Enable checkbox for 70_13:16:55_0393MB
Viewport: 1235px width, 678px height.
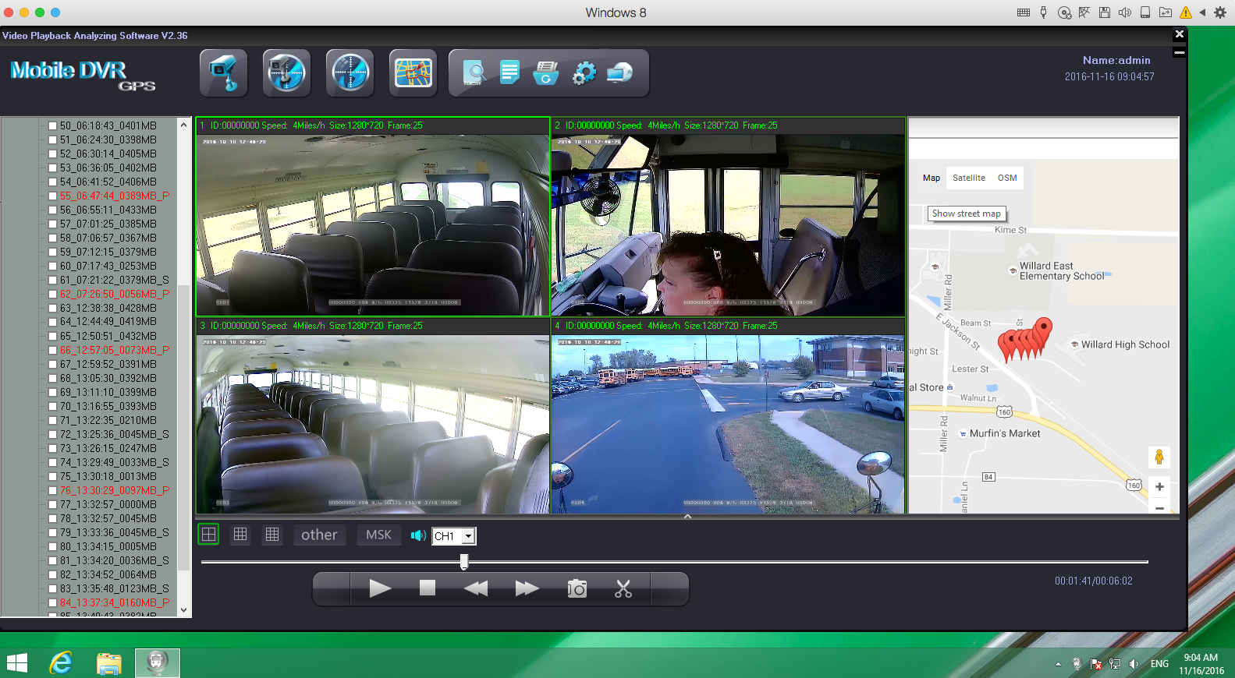(53, 406)
